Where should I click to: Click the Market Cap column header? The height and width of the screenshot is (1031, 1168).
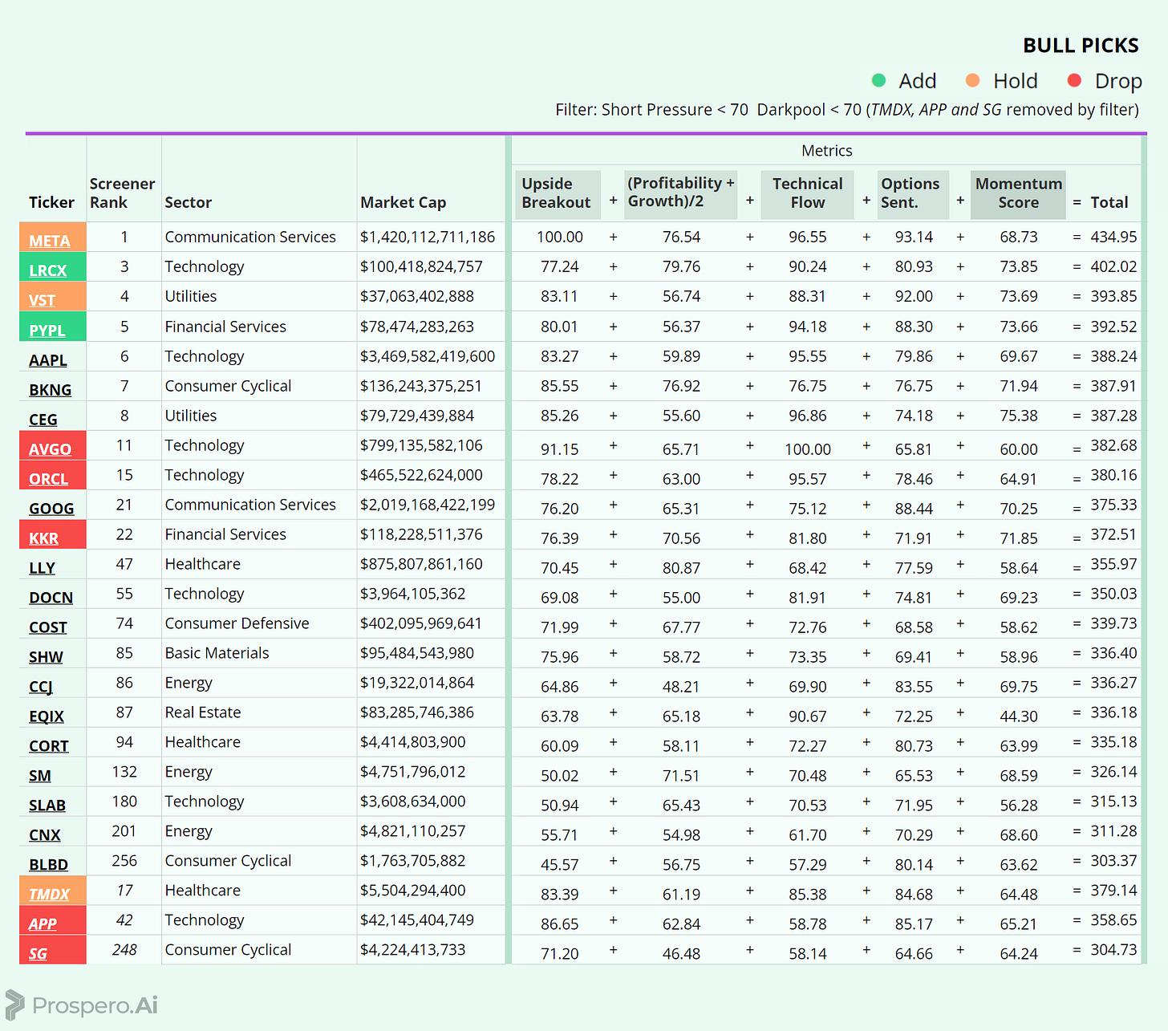coord(403,203)
